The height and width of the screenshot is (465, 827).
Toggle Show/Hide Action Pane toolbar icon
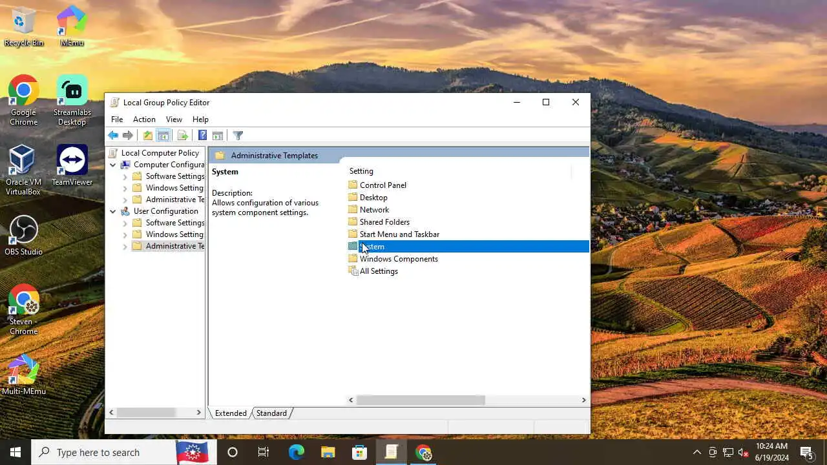(x=218, y=136)
